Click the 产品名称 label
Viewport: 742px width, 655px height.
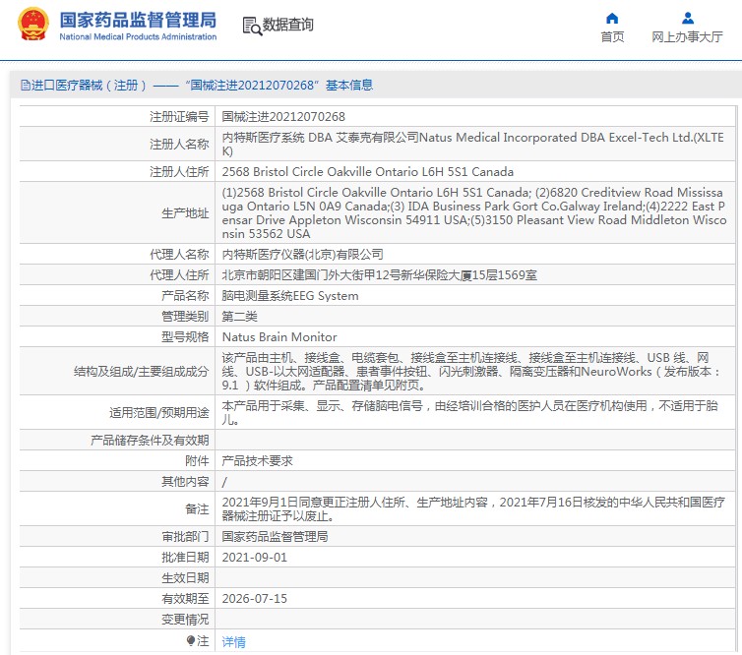click(185, 296)
